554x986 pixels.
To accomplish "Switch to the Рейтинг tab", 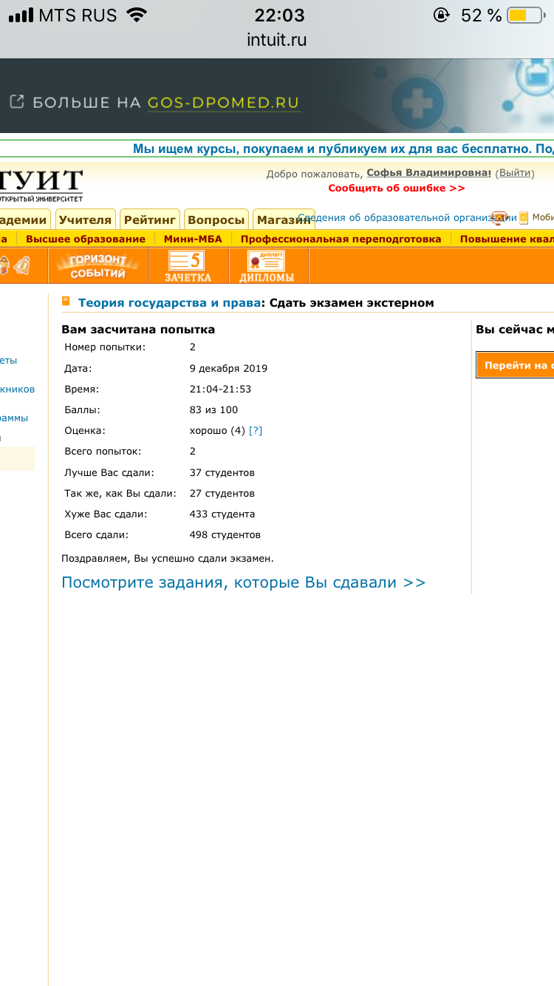I will 150,220.
